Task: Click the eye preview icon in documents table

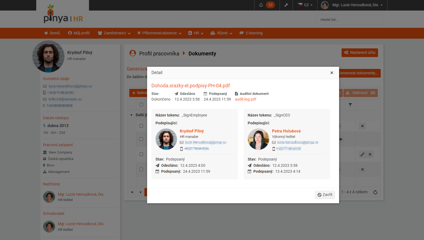Action: click(341, 139)
